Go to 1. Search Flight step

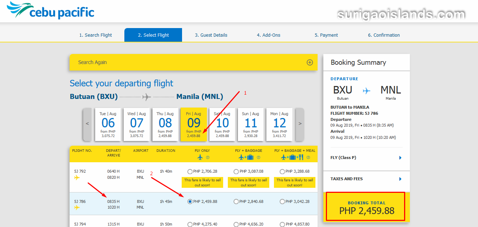[96, 35]
